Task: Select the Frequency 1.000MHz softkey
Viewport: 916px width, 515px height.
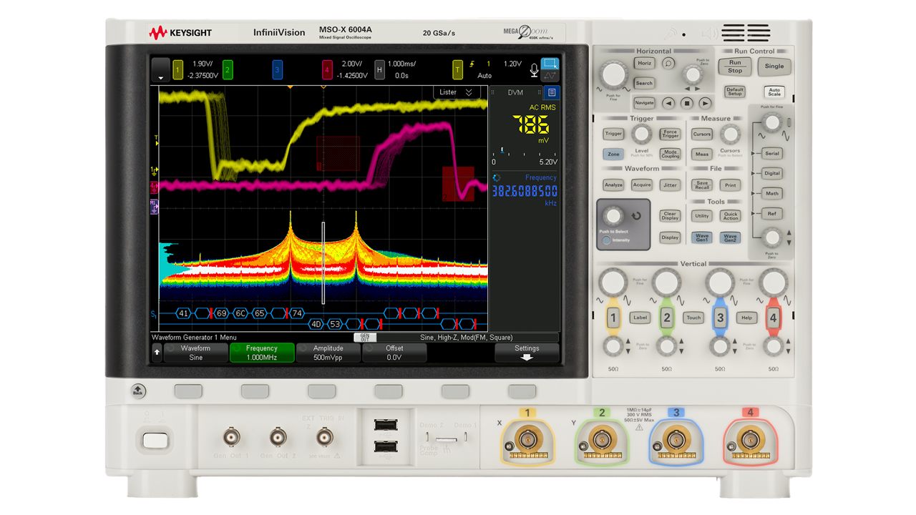Action: point(262,353)
